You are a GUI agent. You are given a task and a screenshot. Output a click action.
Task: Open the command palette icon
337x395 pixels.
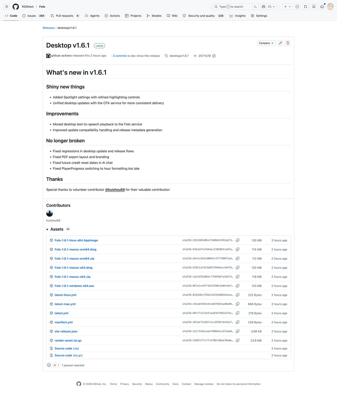coord(255,7)
